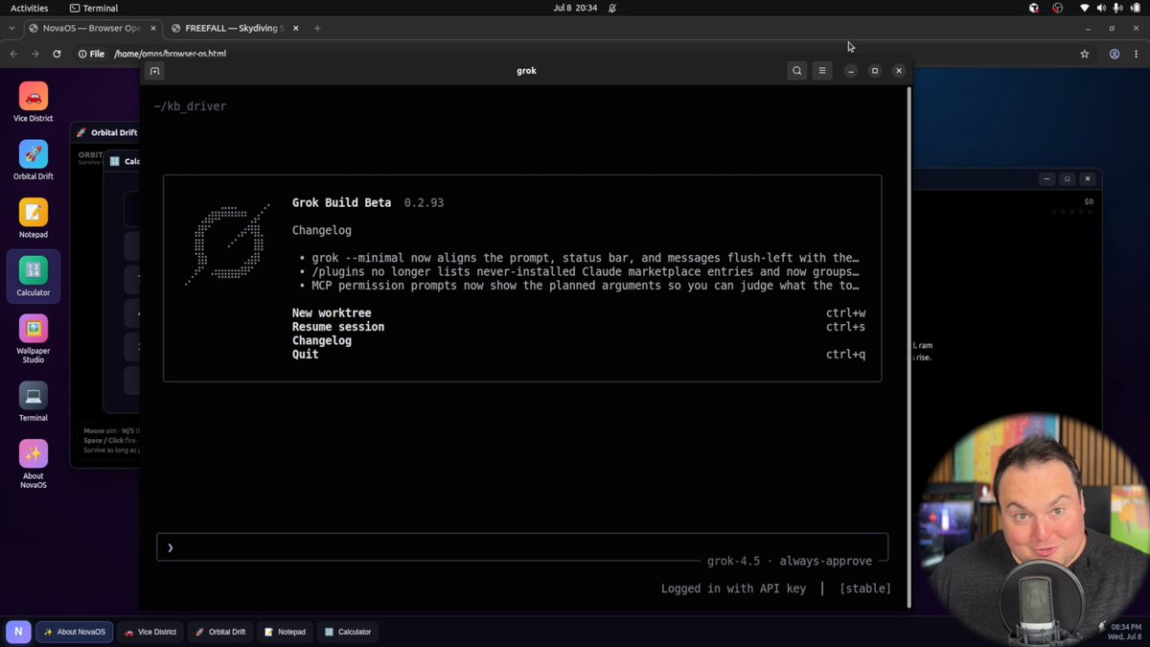Click the volume icon in the system tray
Image resolution: width=1150 pixels, height=647 pixels.
tap(1102, 8)
